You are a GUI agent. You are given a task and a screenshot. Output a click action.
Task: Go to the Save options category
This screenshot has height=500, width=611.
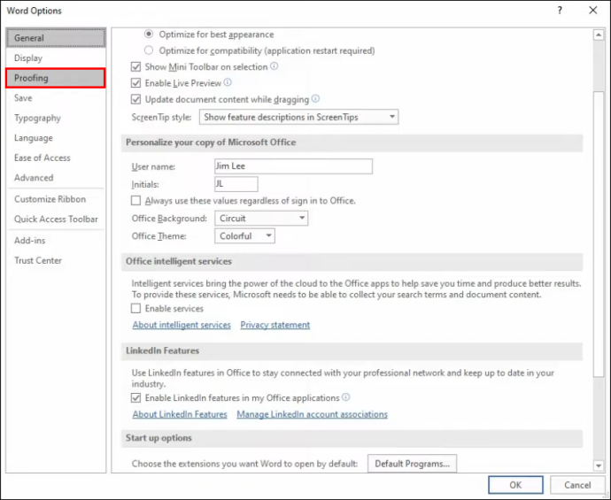pyautogui.click(x=56, y=97)
